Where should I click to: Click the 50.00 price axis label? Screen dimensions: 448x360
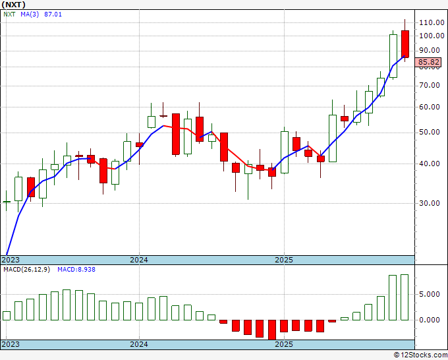430,132
